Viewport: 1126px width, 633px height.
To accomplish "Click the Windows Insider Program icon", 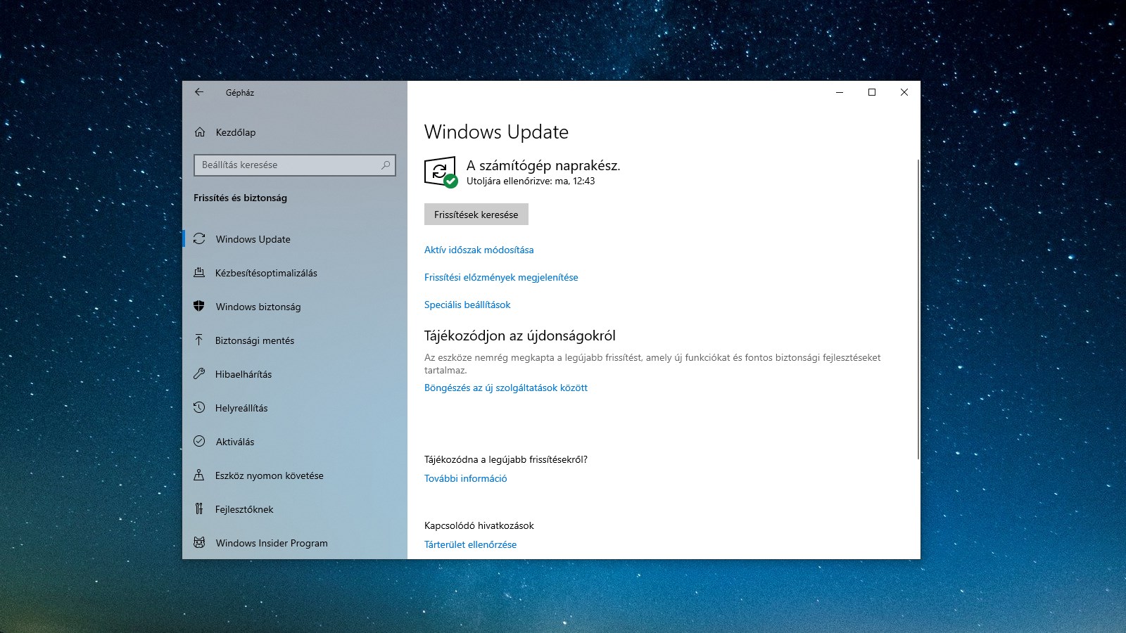I will tap(199, 543).
